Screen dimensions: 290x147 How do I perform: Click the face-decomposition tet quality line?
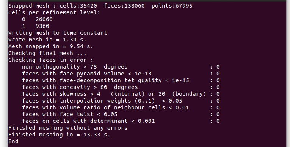coord(121,80)
